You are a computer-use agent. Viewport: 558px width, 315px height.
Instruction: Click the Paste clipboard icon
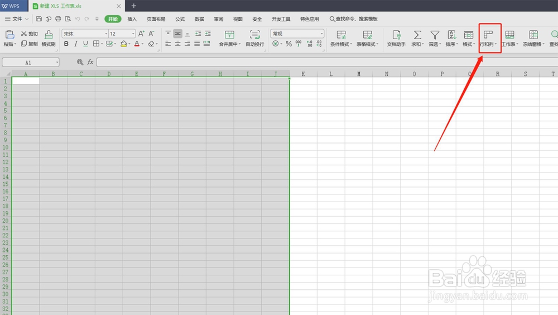coord(9,35)
